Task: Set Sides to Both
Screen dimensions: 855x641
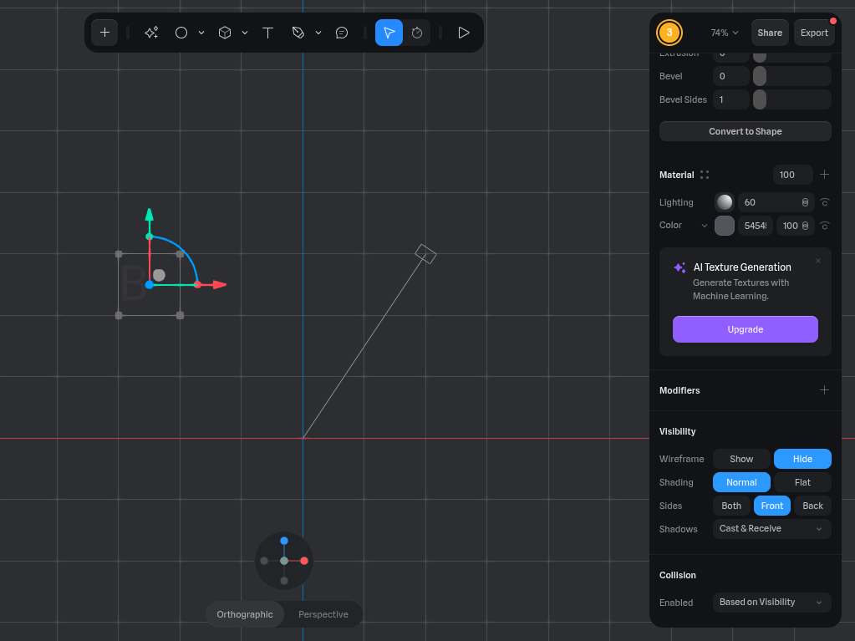Action: coord(731,506)
